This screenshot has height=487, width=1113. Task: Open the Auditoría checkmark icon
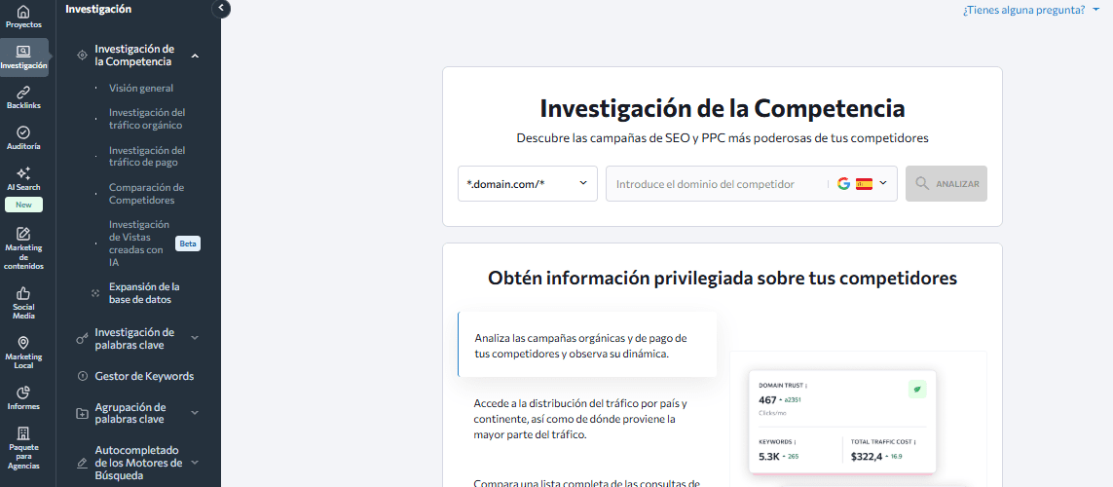(23, 132)
